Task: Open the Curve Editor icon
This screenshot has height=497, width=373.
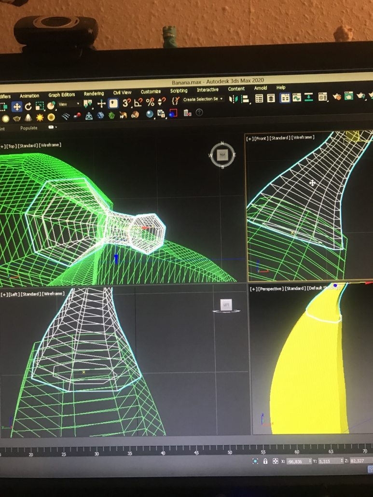Action: pyautogui.click(x=297, y=97)
